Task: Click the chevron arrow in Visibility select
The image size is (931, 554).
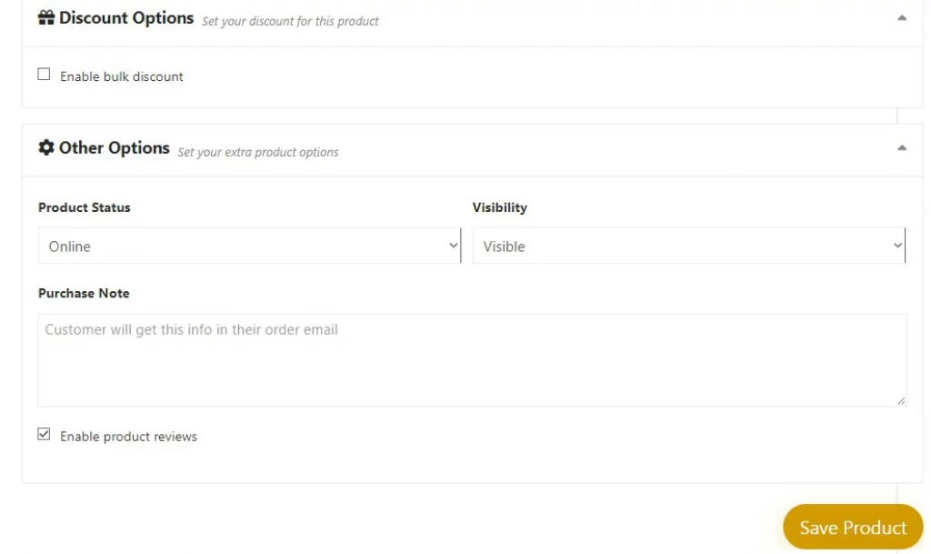Action: click(x=897, y=246)
